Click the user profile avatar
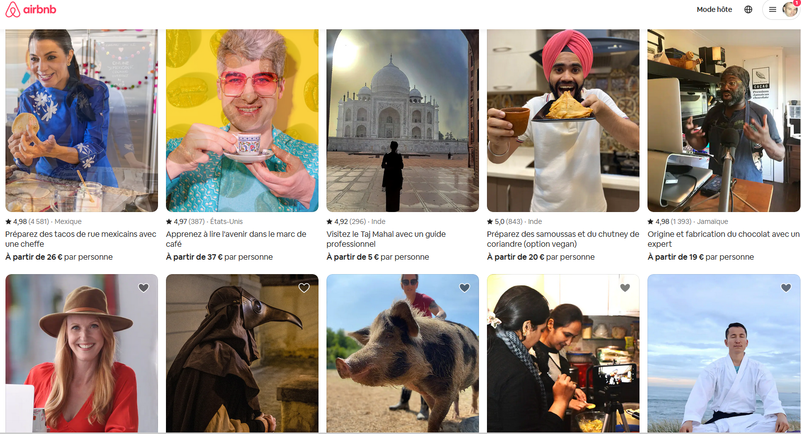 (790, 9)
